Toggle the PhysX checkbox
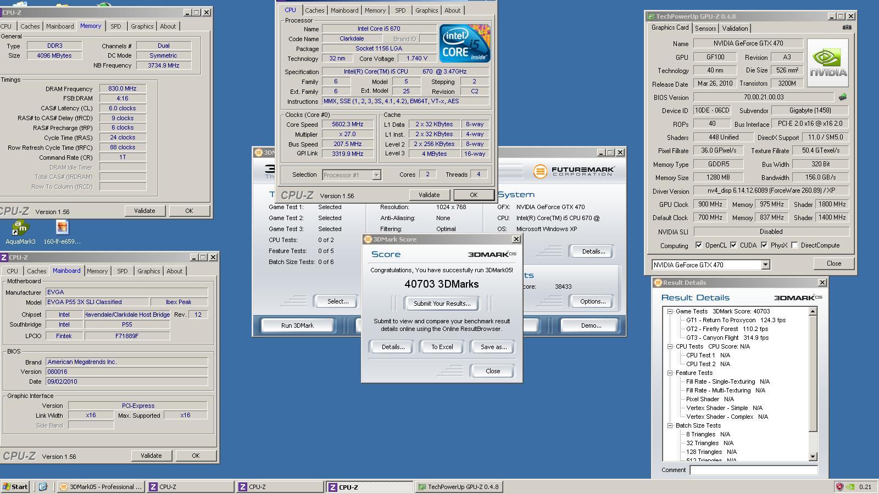879x494 pixels. (x=764, y=245)
